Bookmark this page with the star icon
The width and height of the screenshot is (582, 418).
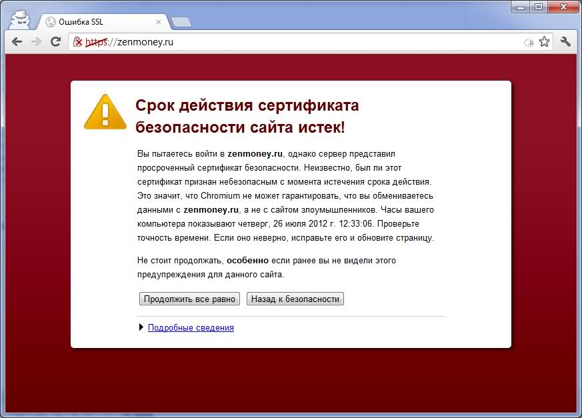[x=544, y=41]
